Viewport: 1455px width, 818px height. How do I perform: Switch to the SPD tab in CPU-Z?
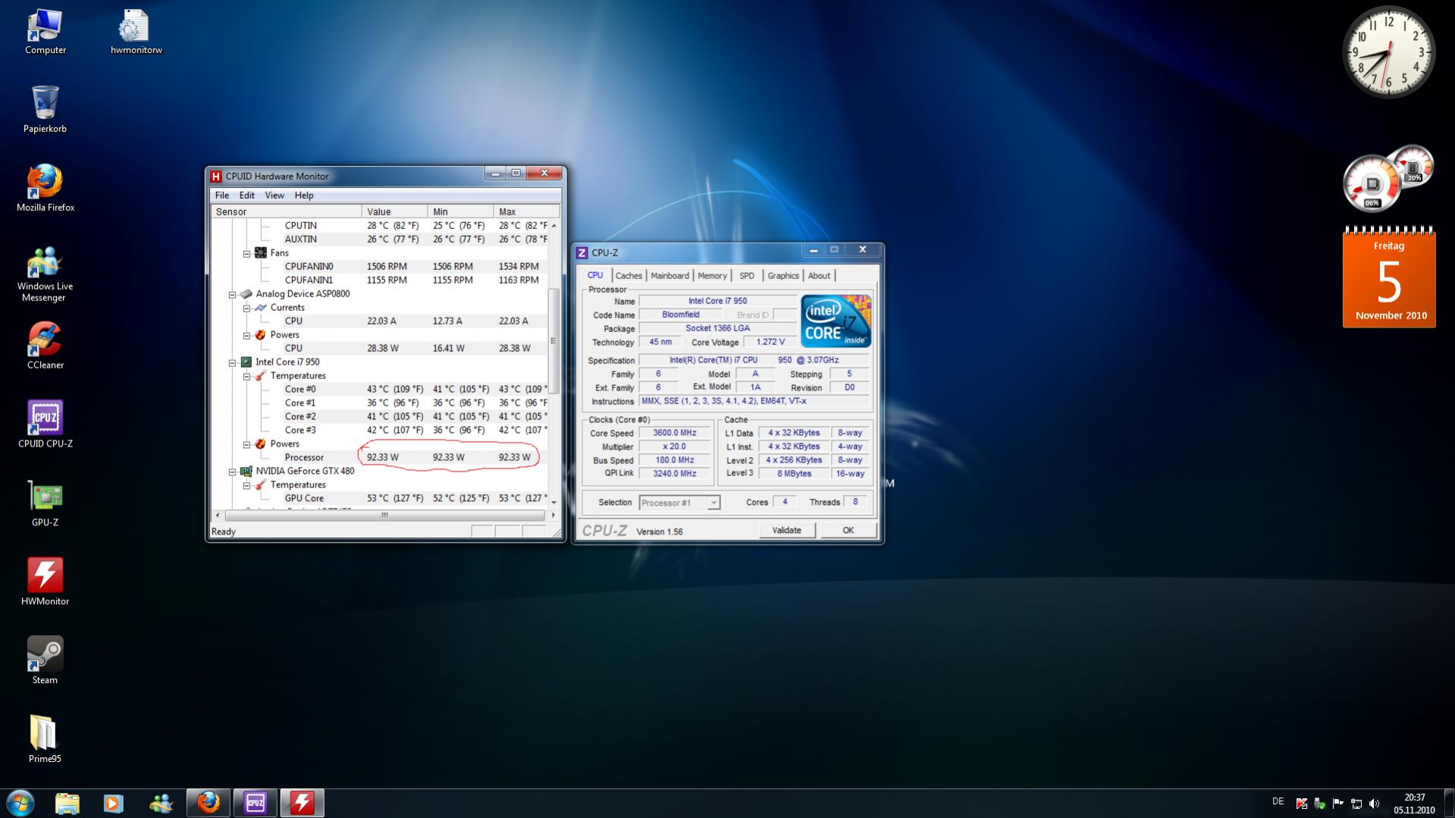[x=747, y=276]
